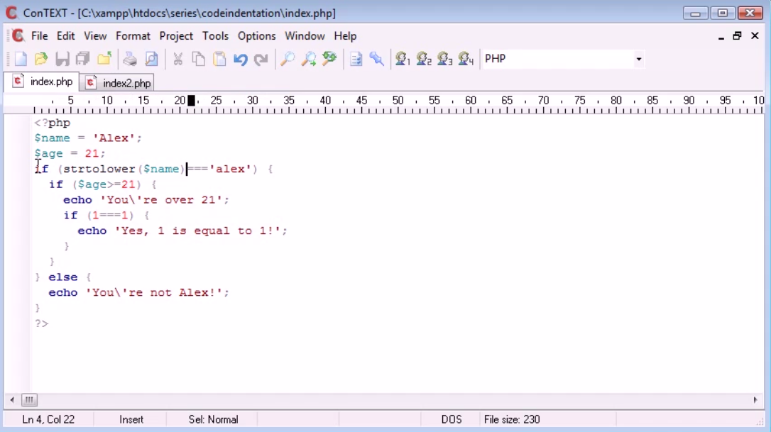
Task: Click the Insert mode indicator
Action: [x=131, y=419]
